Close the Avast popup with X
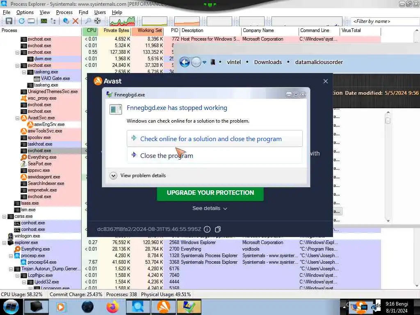The width and height of the screenshot is (420, 315). tap(325, 81)
